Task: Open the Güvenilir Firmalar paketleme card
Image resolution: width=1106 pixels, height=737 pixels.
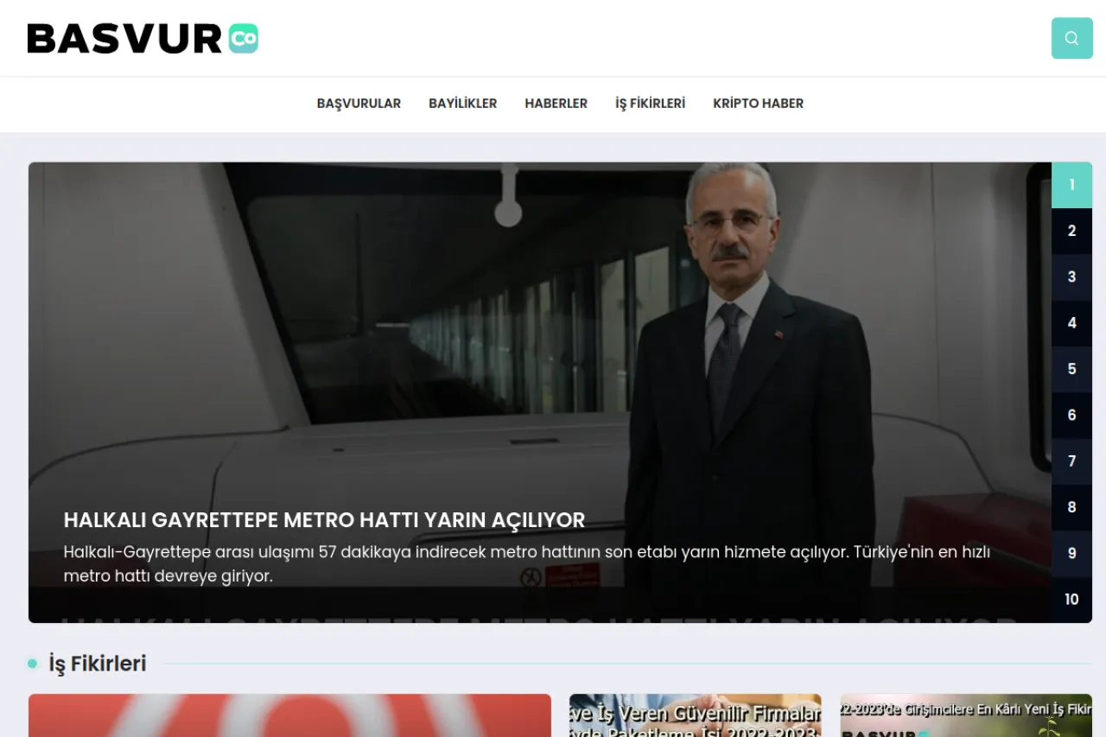Action: coord(696,715)
